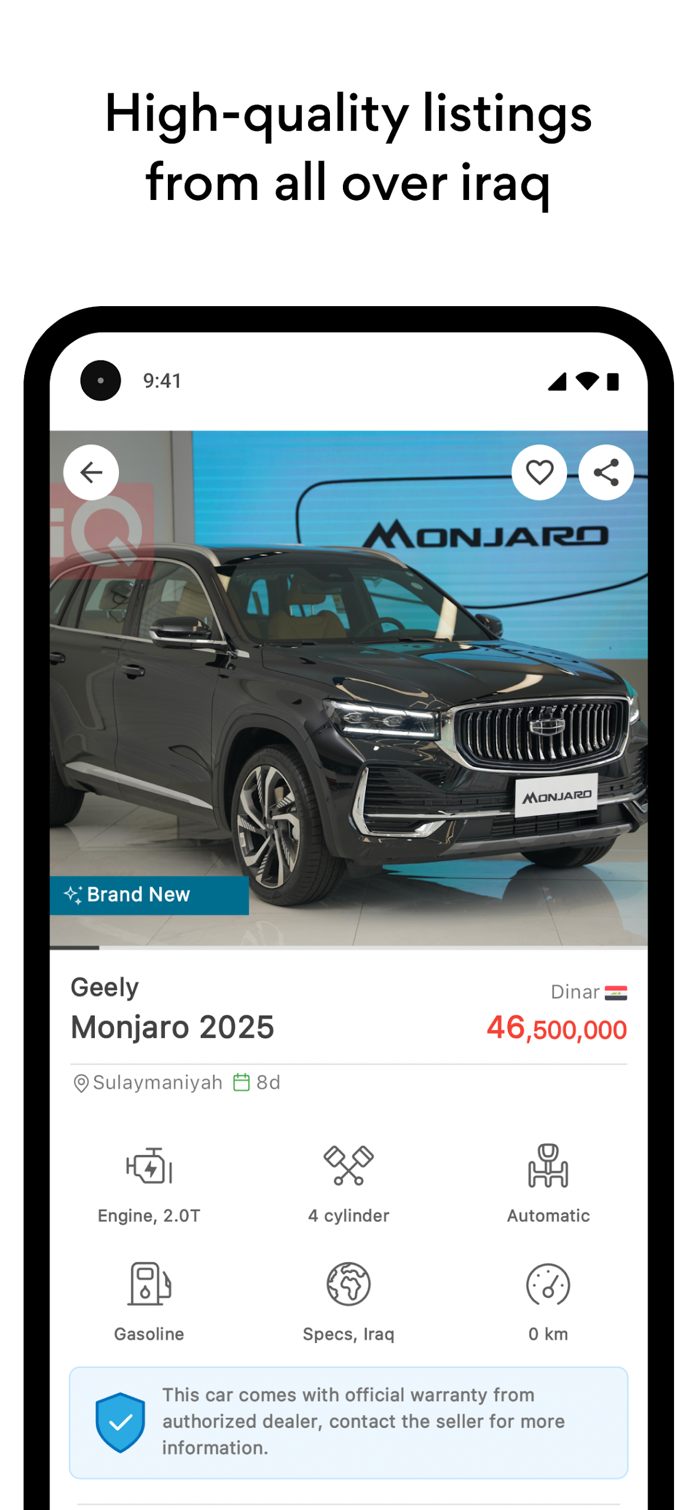This screenshot has height=1510, width=697.
Task: Select the Specs Iraq globe icon
Action: pos(348,1283)
